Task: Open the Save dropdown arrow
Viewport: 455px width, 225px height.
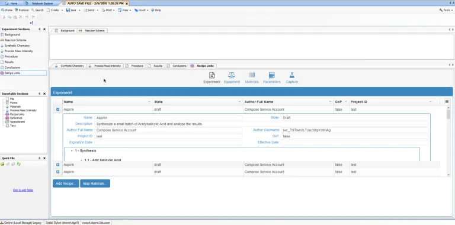Action: 79,10
